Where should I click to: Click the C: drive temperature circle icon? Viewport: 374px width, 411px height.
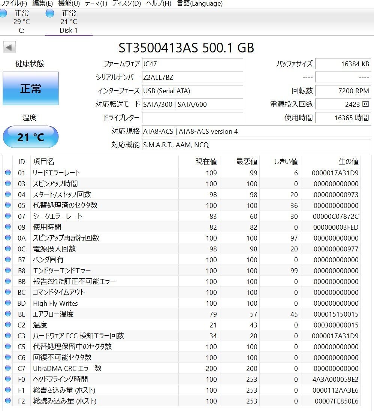(3, 13)
